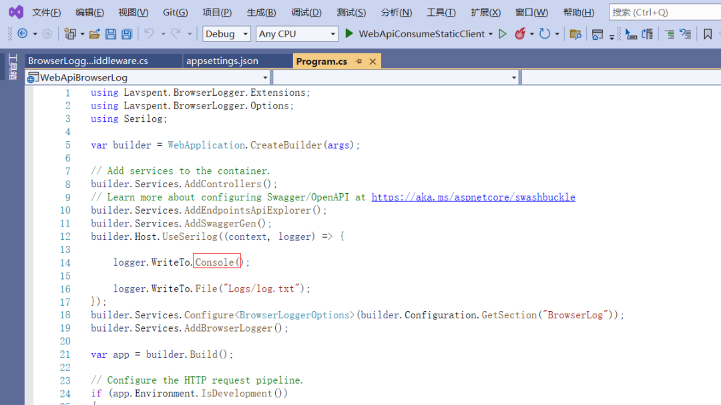Click the New Project icon
This screenshot has height=405, width=721.
[70, 33]
